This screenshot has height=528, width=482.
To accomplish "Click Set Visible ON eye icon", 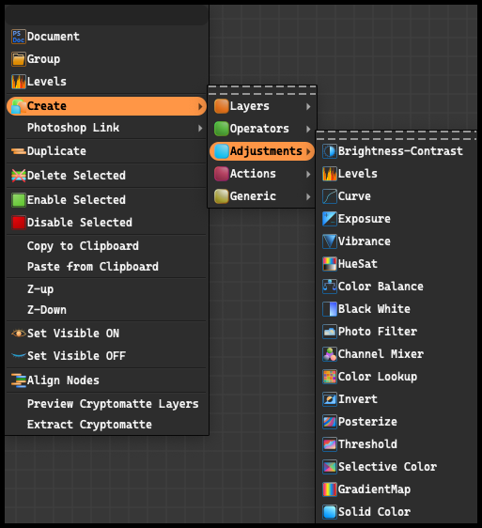I will [x=19, y=334].
